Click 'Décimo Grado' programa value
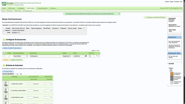 pos(72,28)
